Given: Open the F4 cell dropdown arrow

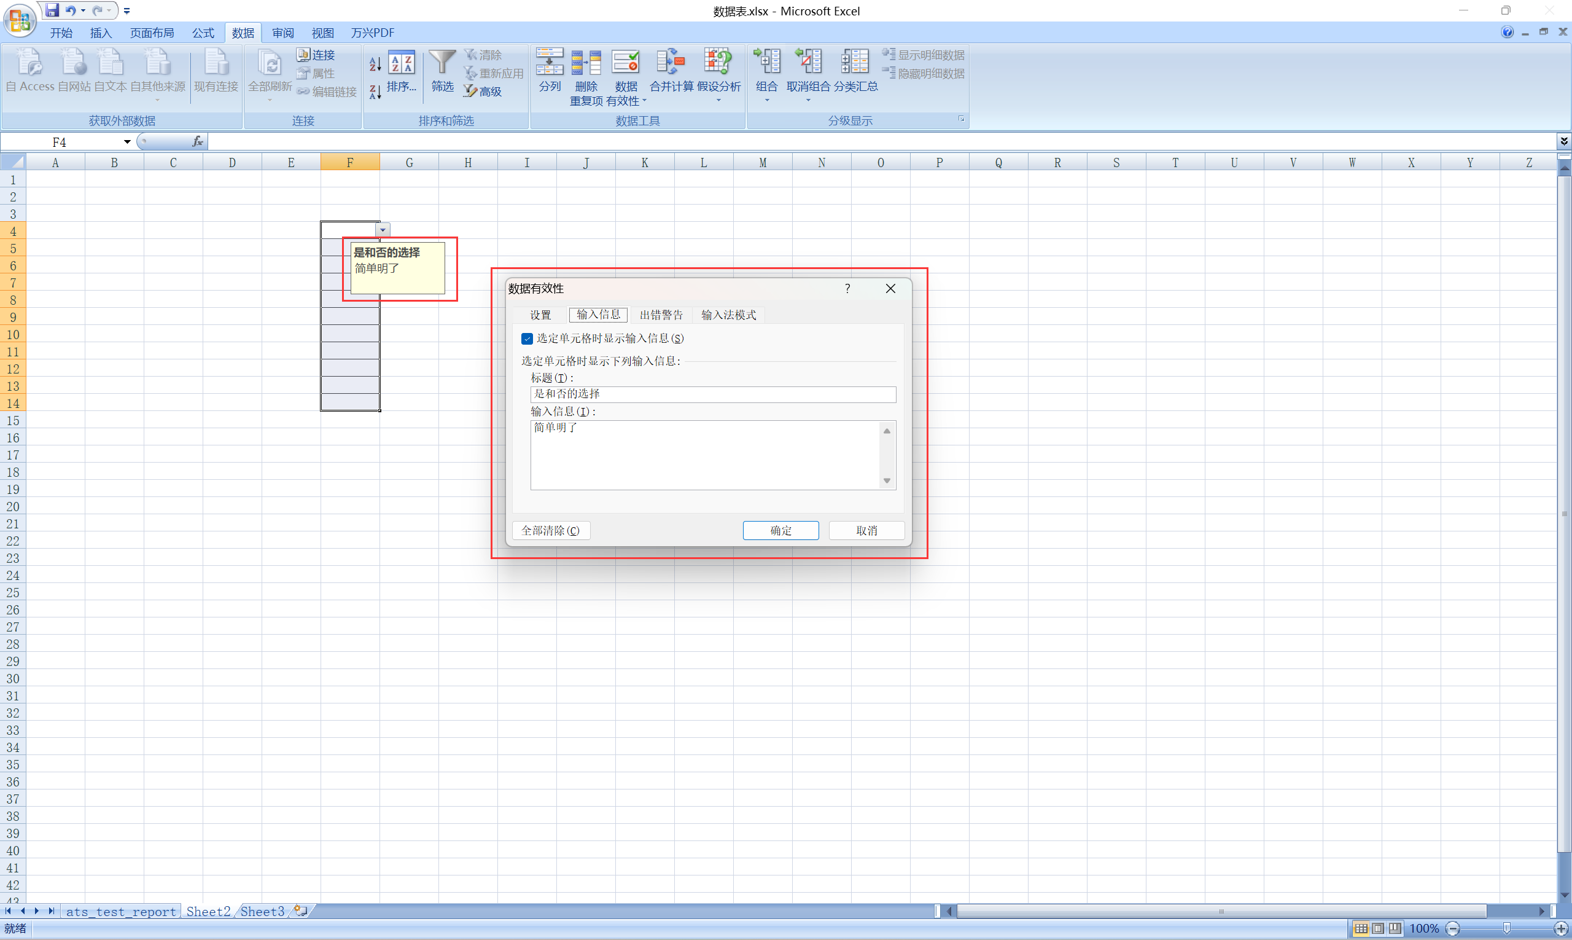Looking at the screenshot, I should [383, 230].
